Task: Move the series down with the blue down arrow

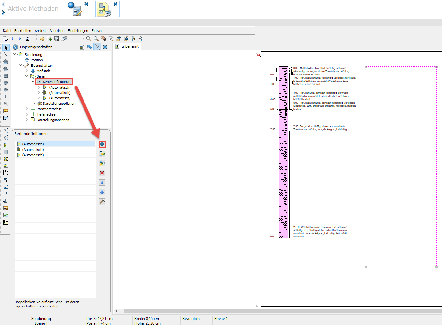Action: (102, 192)
